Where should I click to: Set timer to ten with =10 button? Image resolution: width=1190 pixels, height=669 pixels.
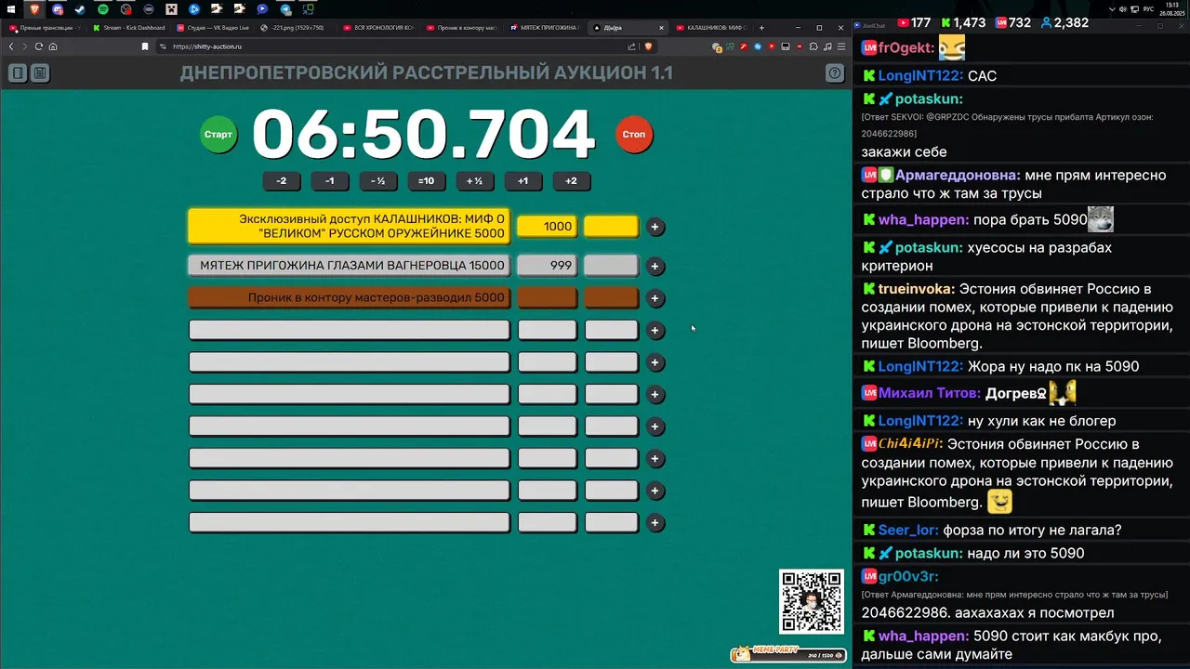[x=427, y=181]
